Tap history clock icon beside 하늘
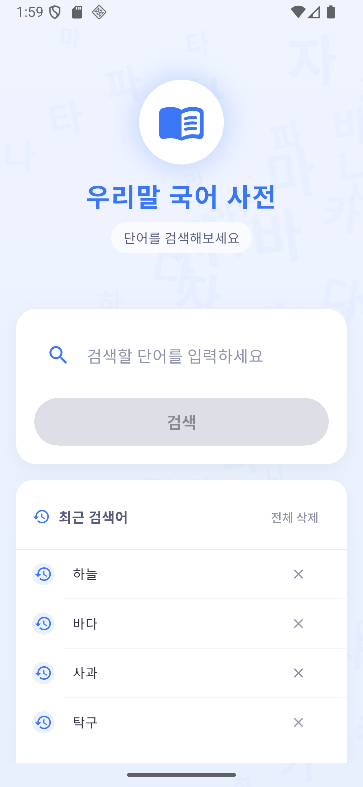The image size is (363, 787). 43,574
